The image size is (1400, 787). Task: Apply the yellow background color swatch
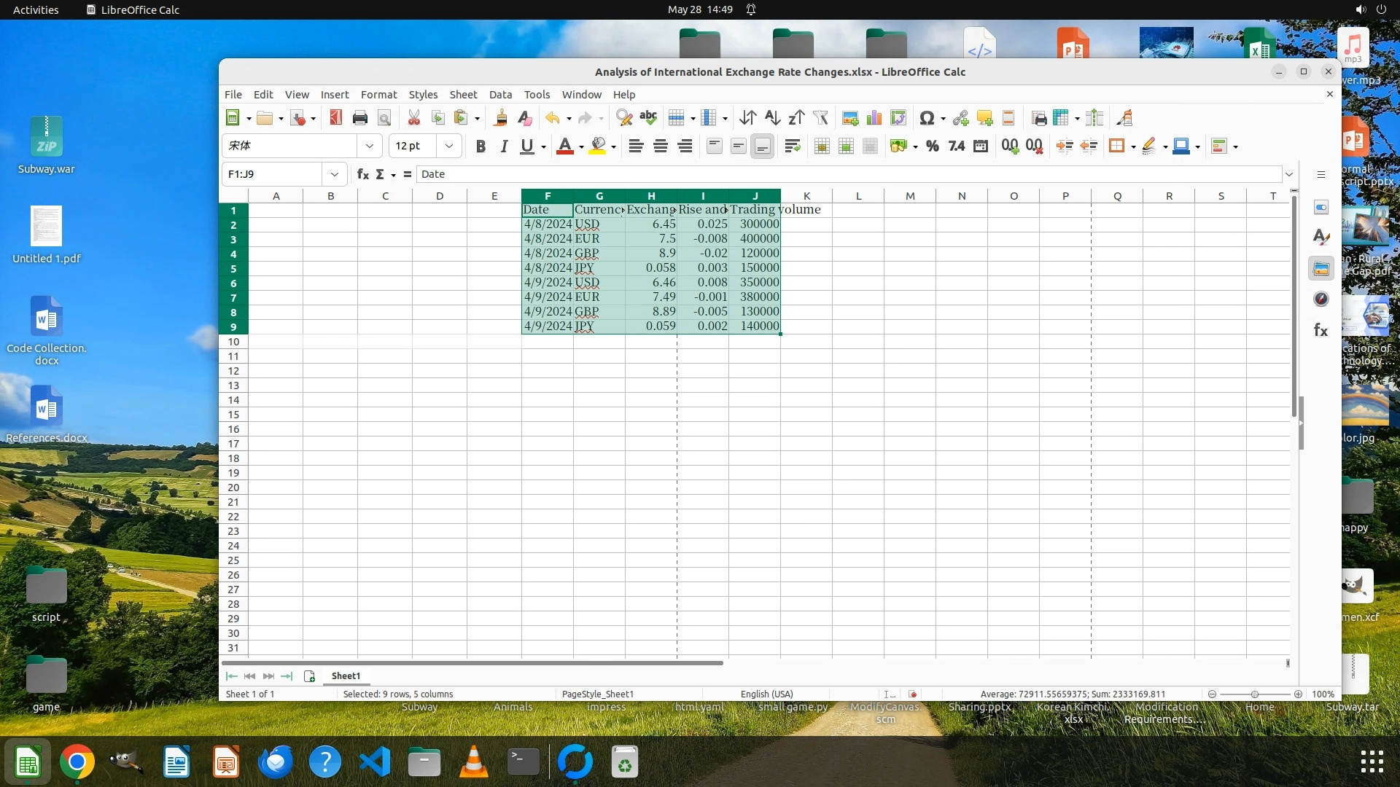tap(597, 146)
